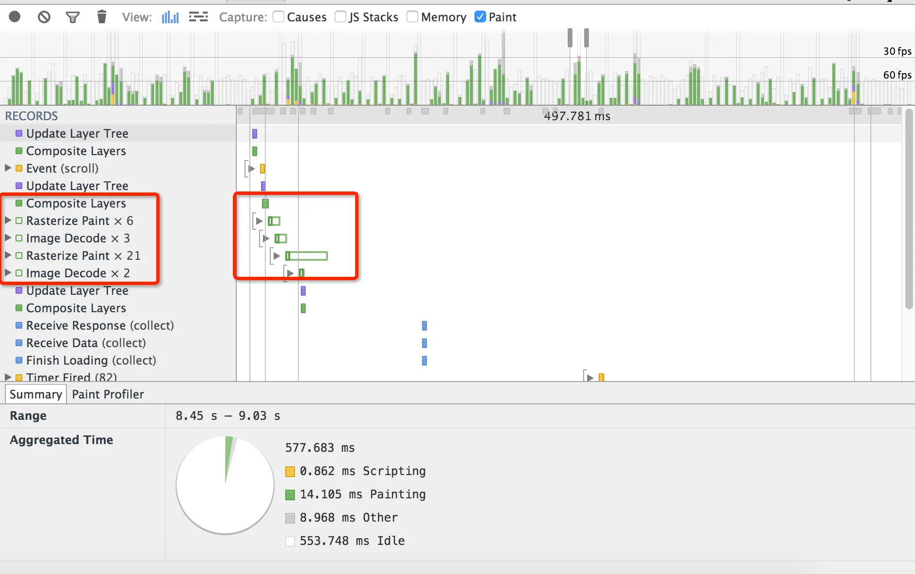
Task: Enable the Memory capture checkbox
Action: (412, 17)
